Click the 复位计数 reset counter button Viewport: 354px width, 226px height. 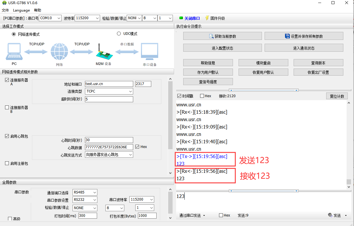click(x=337, y=96)
